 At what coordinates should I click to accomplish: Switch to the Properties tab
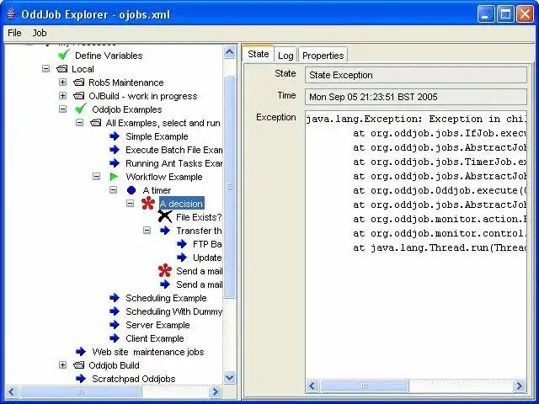[x=323, y=56]
